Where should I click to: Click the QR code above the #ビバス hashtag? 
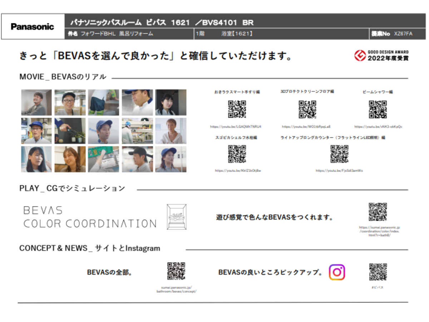tap(378, 272)
